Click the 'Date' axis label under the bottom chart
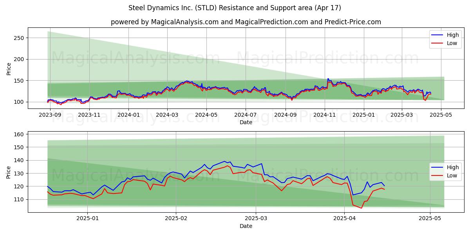 point(246,226)
